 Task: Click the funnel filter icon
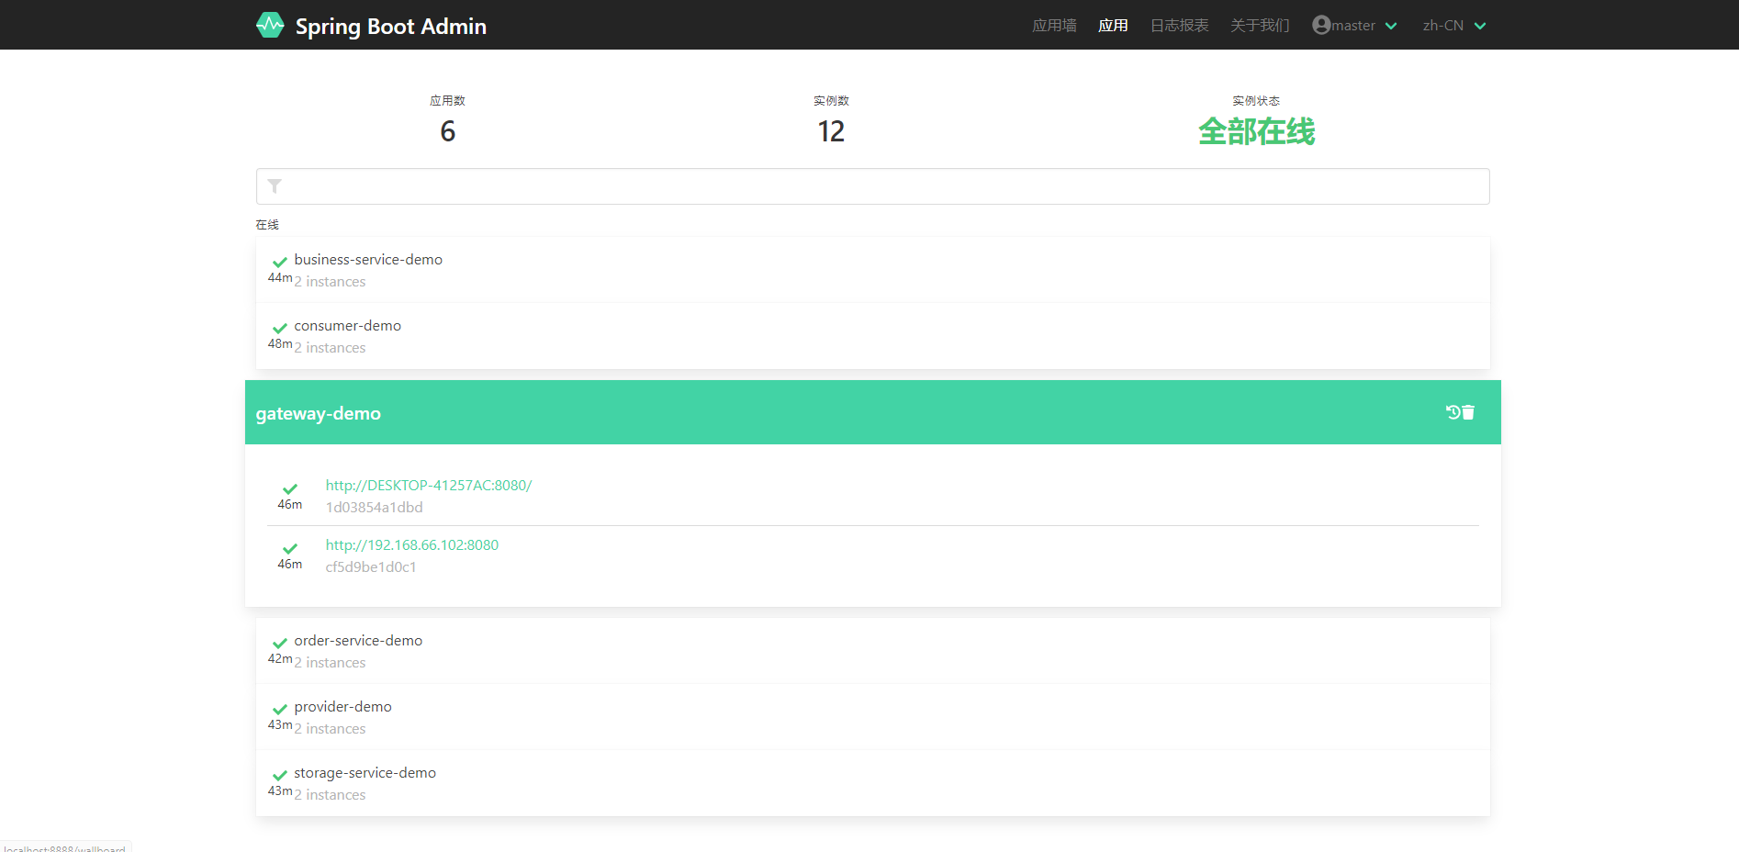coord(275,186)
